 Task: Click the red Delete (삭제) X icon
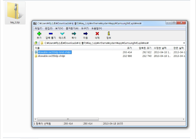coord(97,34)
